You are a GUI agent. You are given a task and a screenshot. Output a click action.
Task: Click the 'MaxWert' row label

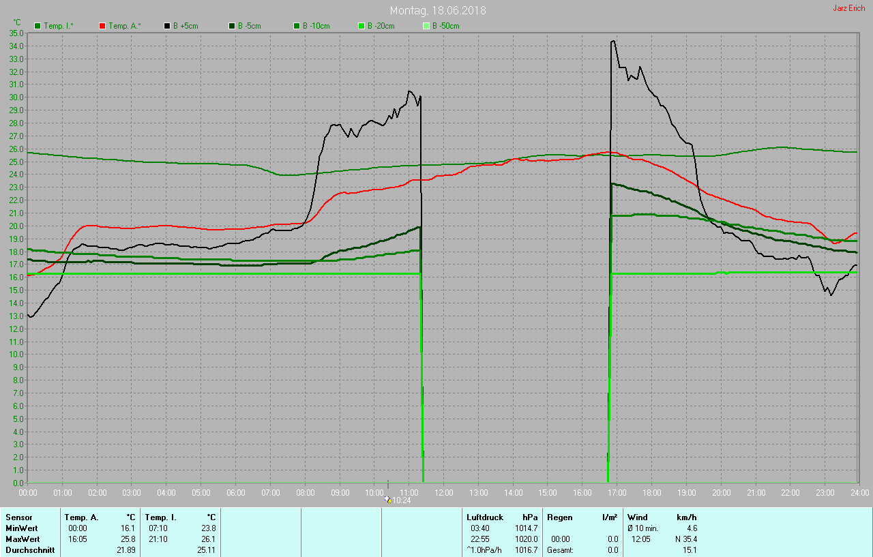point(22,539)
